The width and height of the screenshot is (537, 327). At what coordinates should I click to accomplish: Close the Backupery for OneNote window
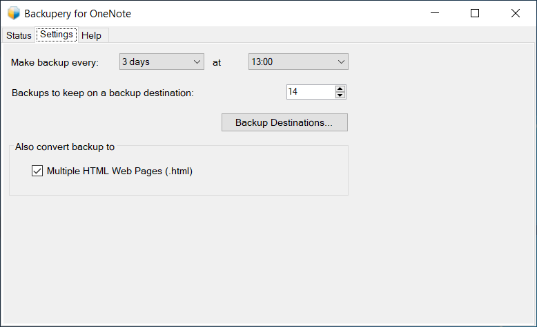(x=515, y=13)
